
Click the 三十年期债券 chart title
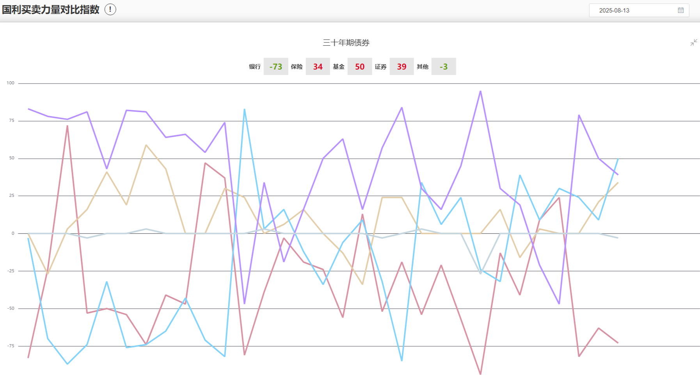346,43
